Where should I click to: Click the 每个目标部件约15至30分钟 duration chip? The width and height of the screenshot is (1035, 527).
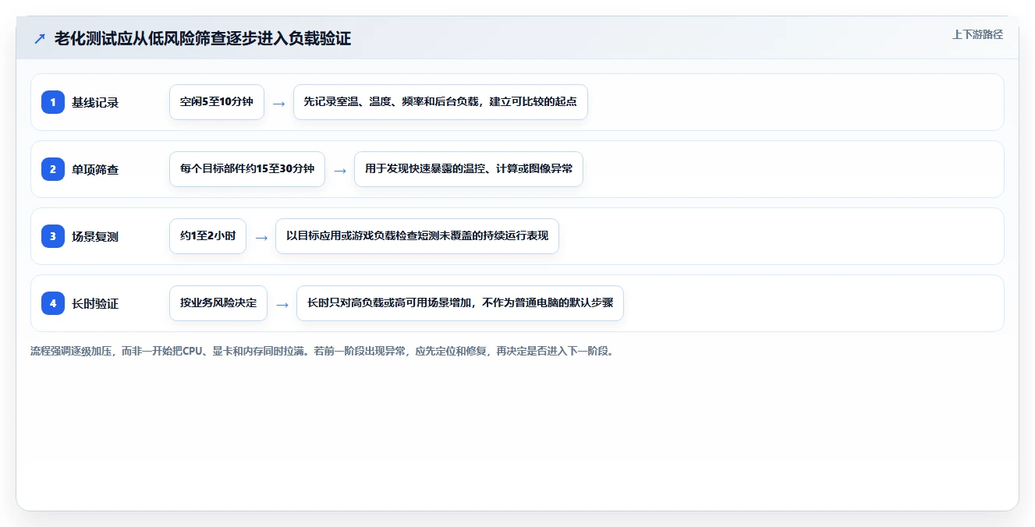pyautogui.click(x=247, y=169)
